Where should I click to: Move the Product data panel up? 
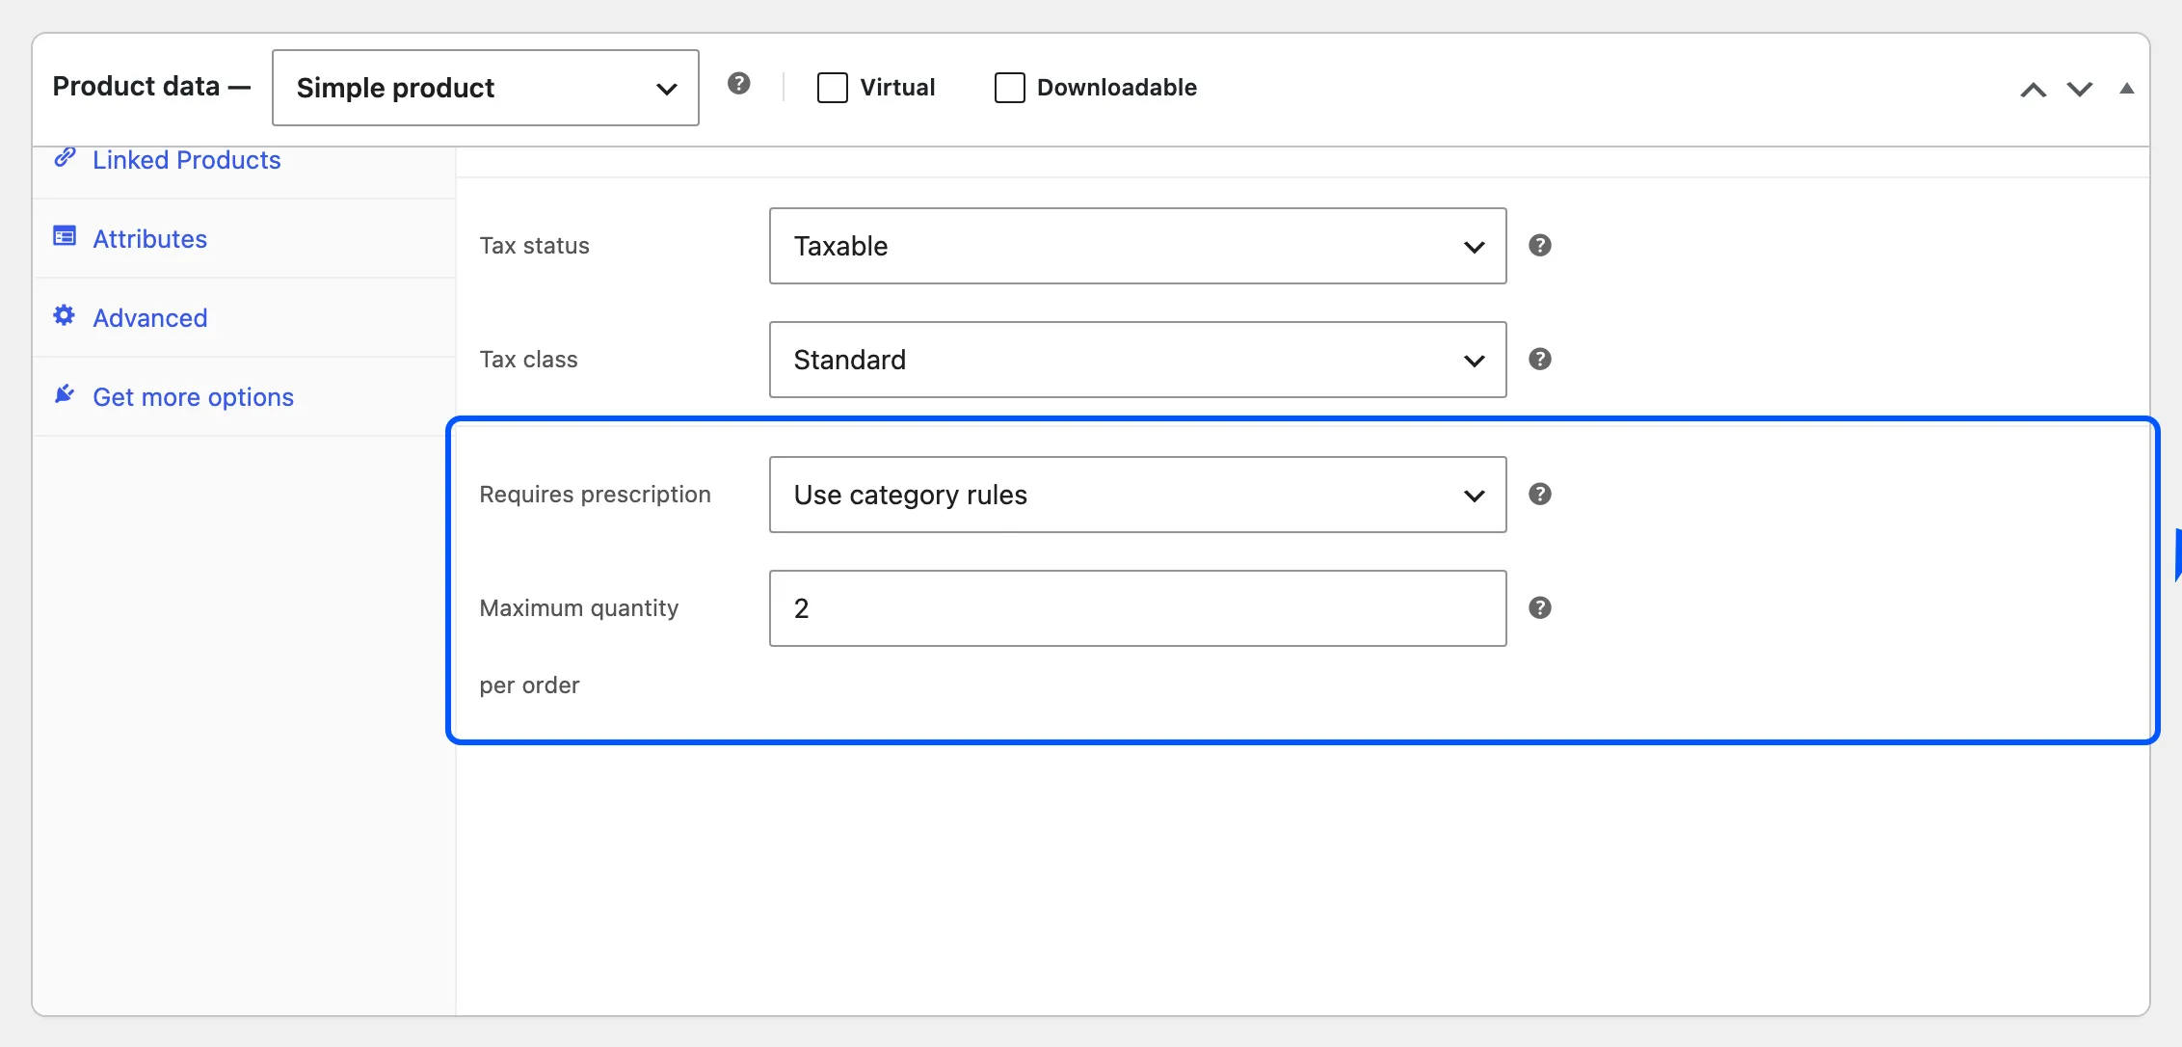point(2034,90)
